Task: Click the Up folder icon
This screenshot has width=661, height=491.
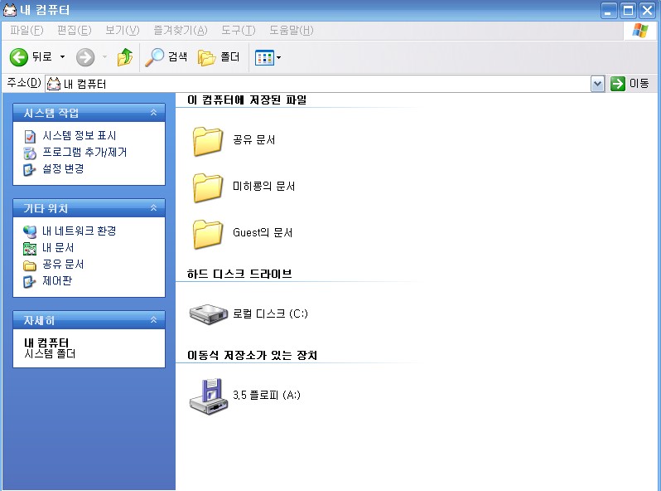Action: [125, 57]
